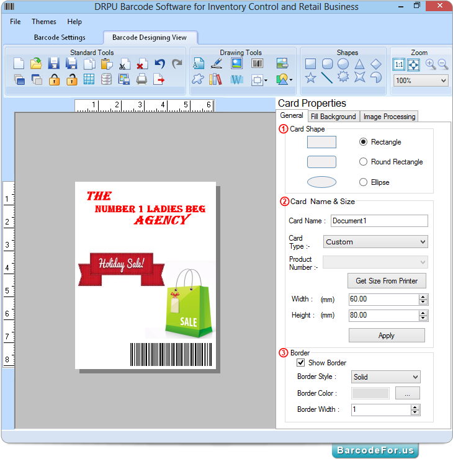This screenshot has height=459, width=453.
Task: Click the Height value field
Action: [x=384, y=315]
